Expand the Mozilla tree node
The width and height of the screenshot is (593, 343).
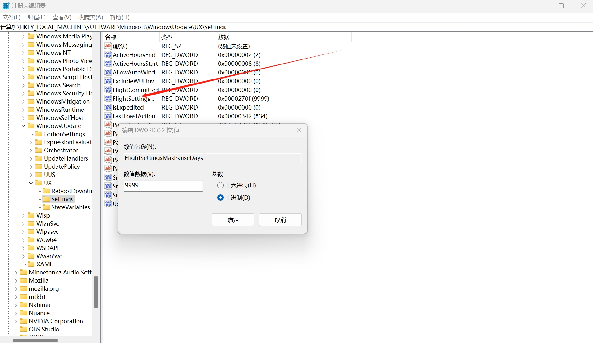pyautogui.click(x=16, y=280)
